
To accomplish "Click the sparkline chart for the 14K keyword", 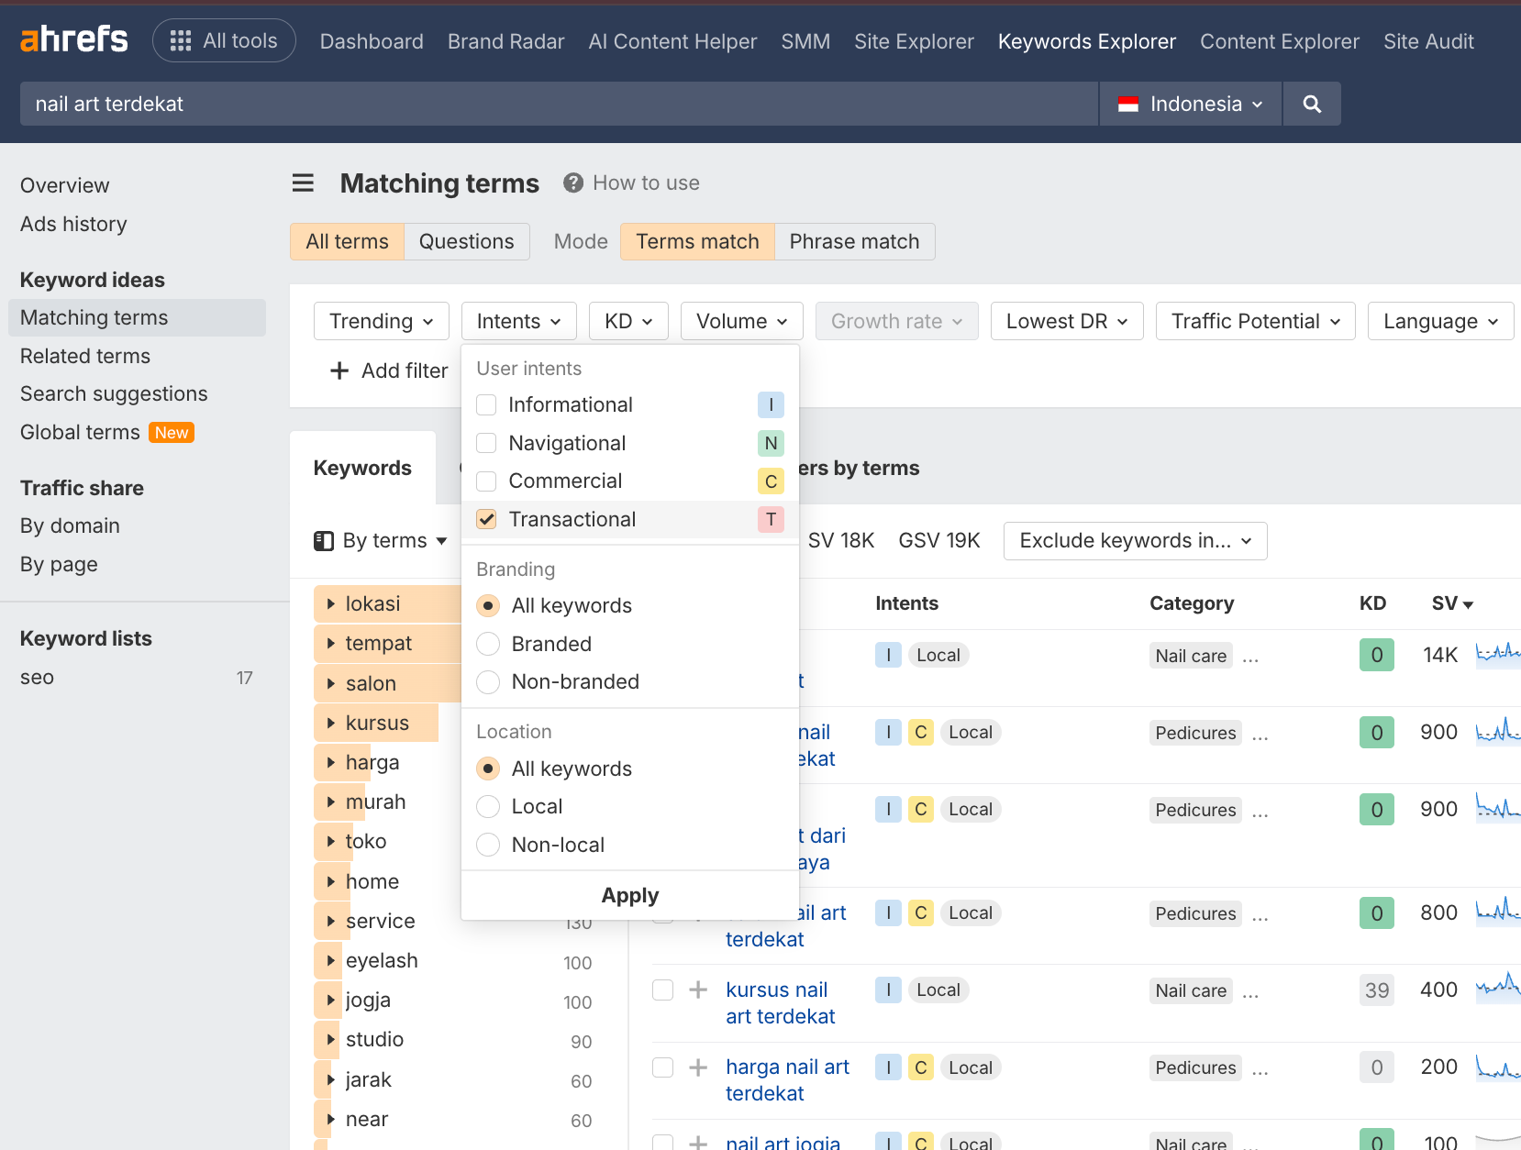I will pyautogui.click(x=1498, y=655).
